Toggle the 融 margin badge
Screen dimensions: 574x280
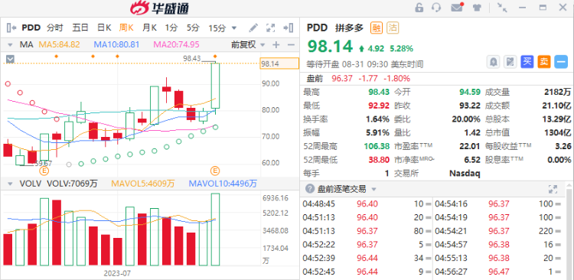click(376, 28)
